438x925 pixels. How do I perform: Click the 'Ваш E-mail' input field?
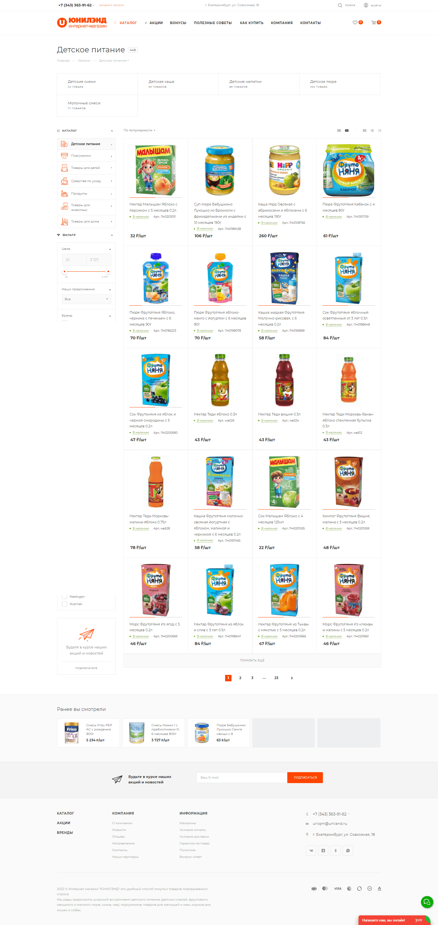point(241,777)
